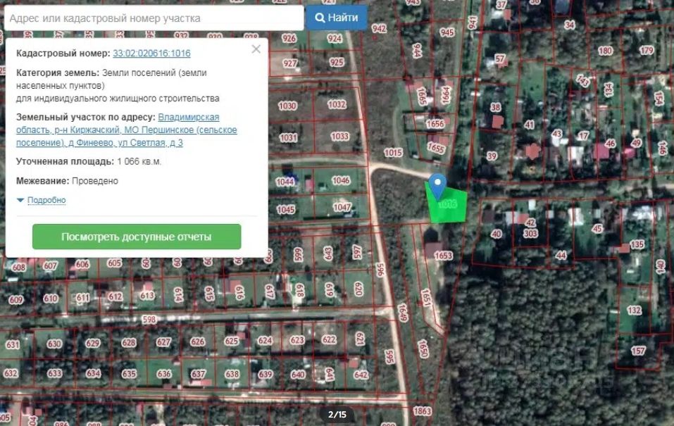
Task: Select parcel 598 on the map
Action: [149, 320]
